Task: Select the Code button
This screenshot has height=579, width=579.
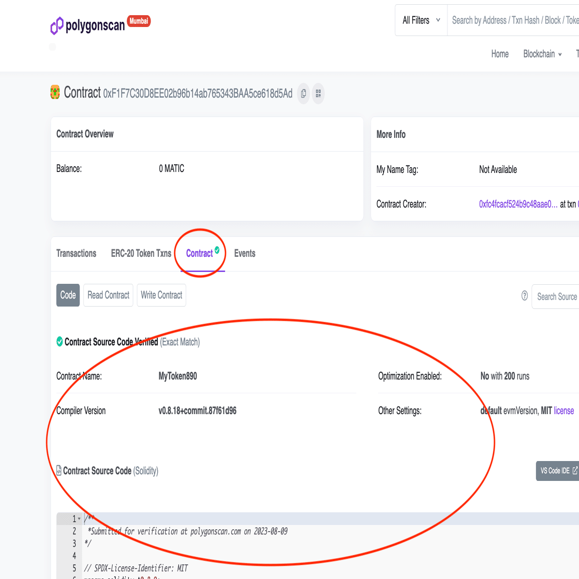Action: tap(68, 295)
